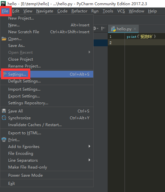
Task: Toggle Make File Read-only entry
Action: pyautogui.click(x=47, y=167)
